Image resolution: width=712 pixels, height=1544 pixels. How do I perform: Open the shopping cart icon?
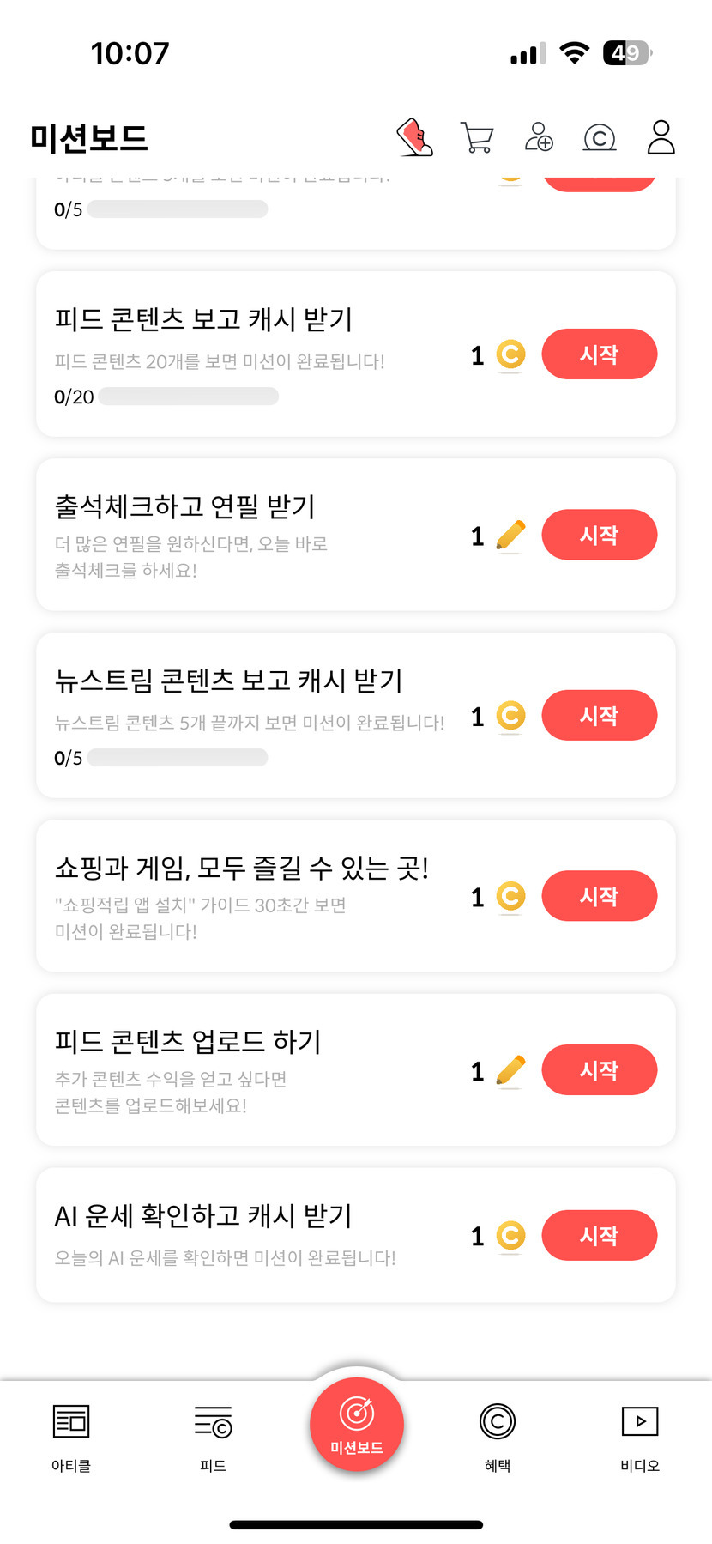point(477,137)
